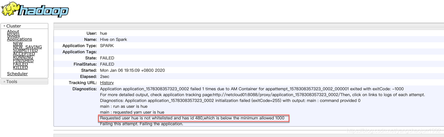Click the 'not whitelisted' error line
This screenshot has width=444, height=137.
(192, 118)
